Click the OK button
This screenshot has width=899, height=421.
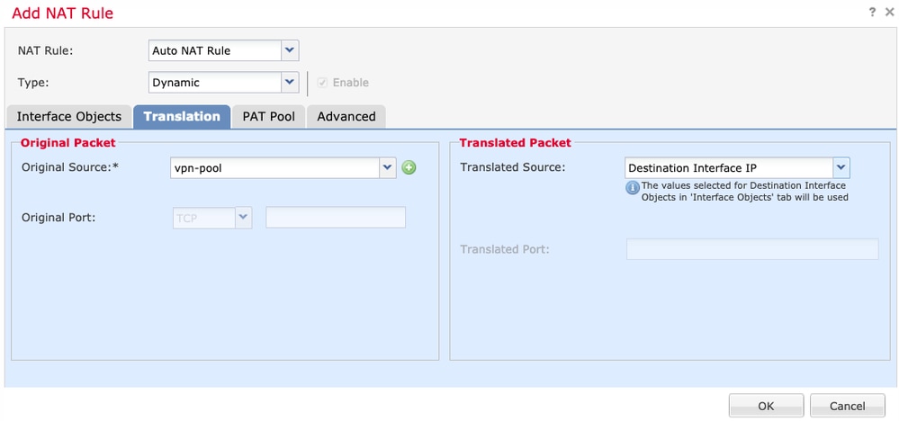pos(766,406)
